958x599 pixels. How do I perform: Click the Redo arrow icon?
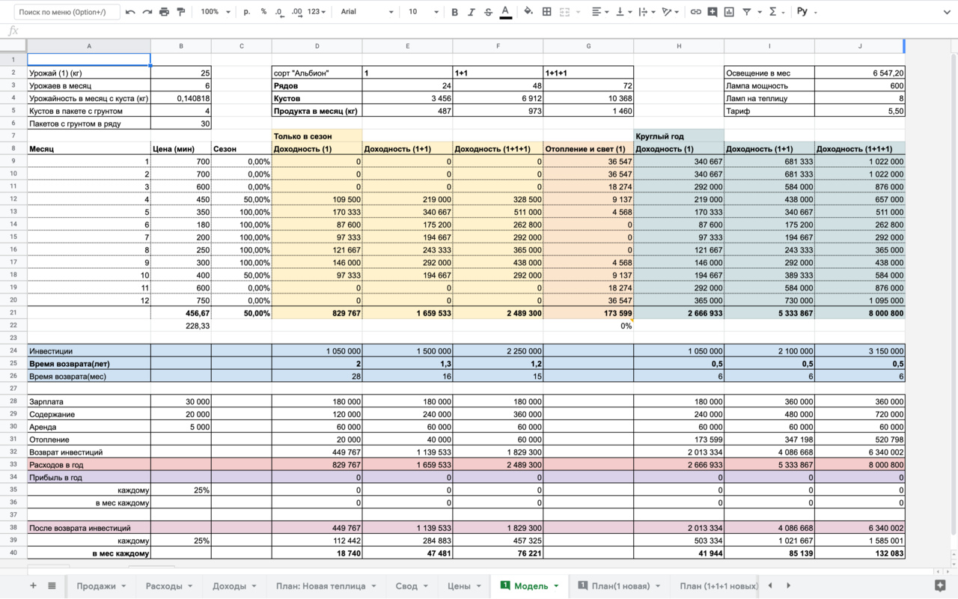pyautogui.click(x=147, y=12)
